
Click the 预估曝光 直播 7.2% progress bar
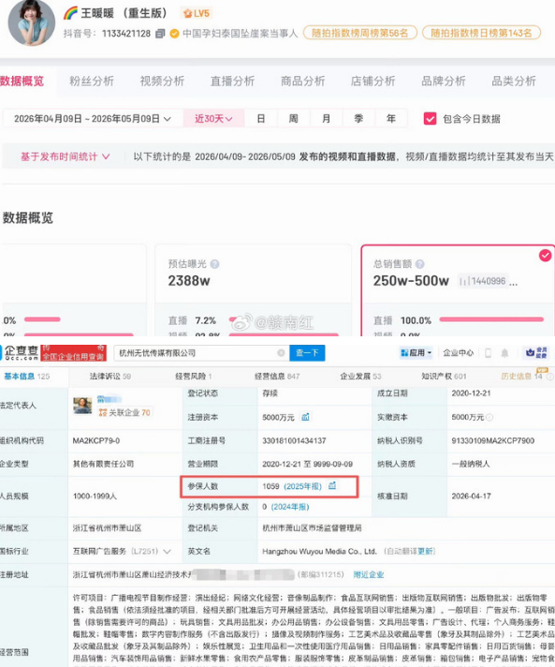coord(232,319)
